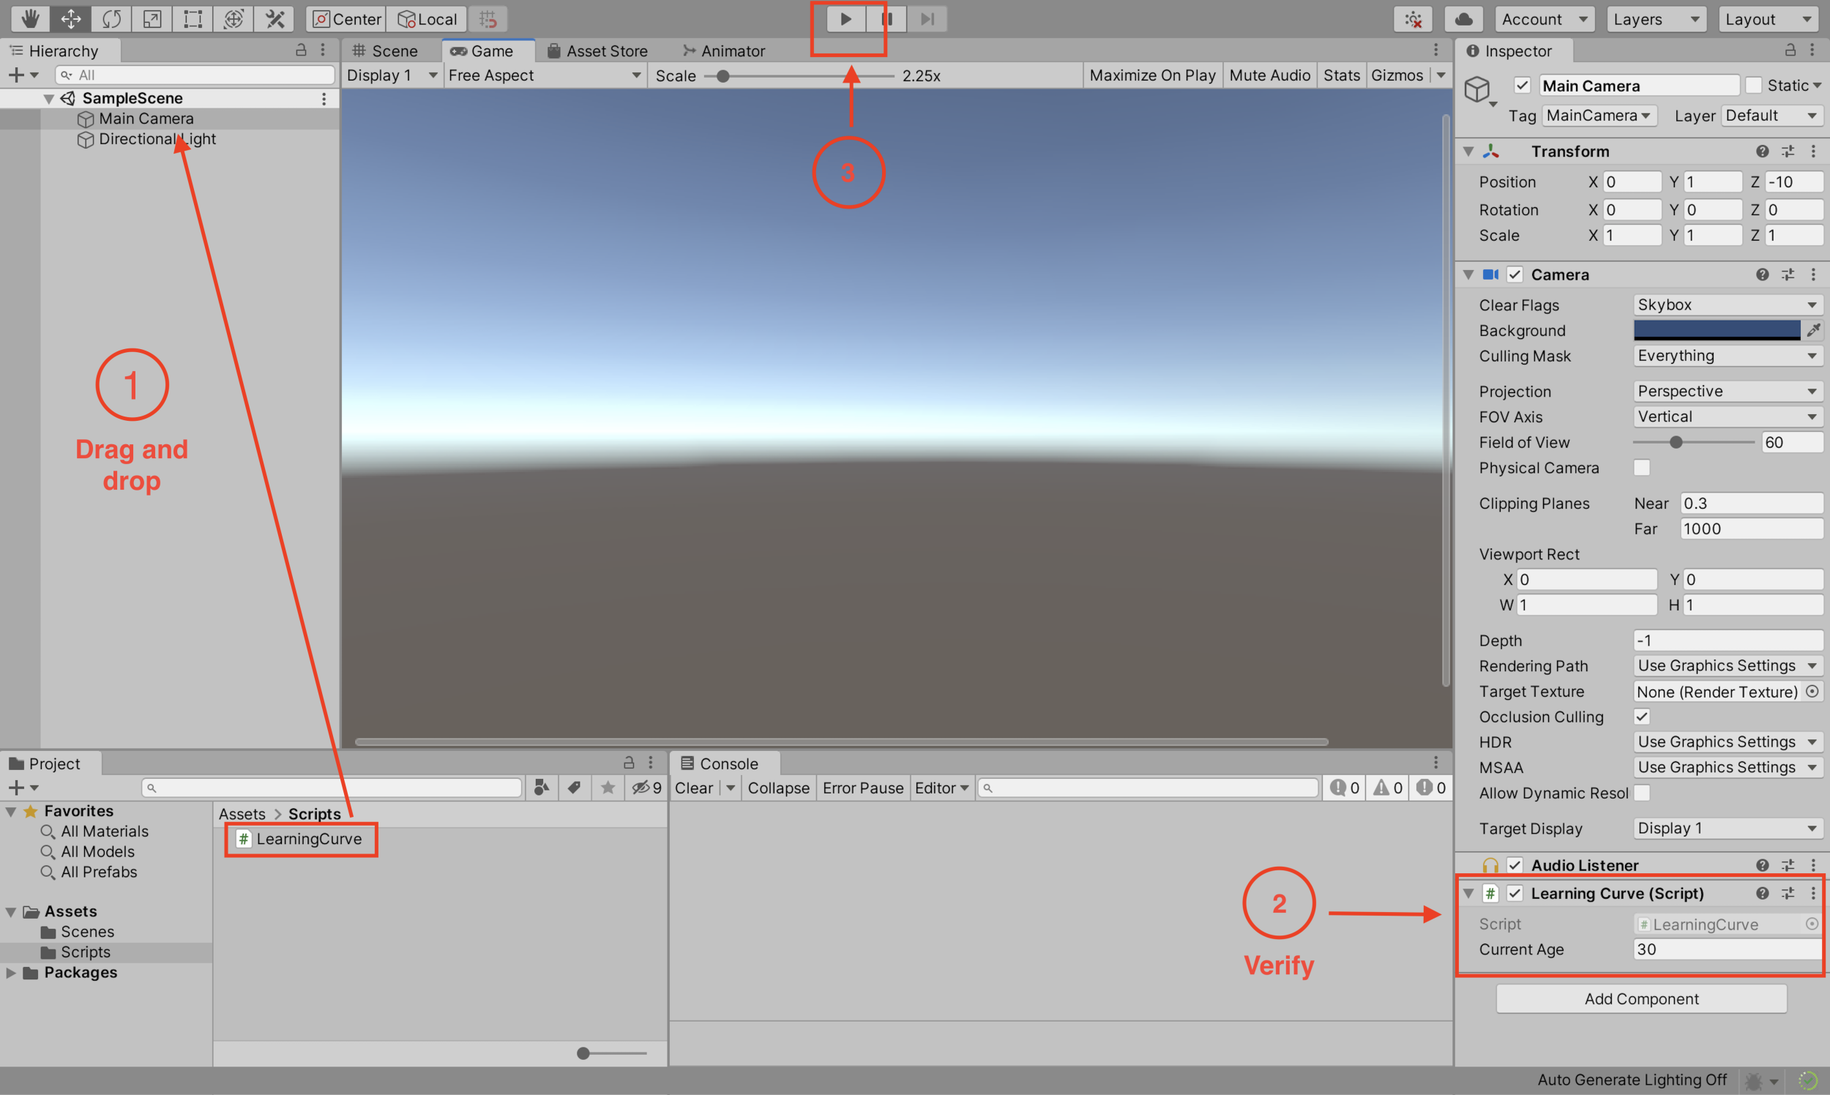The height and width of the screenshot is (1095, 1830).
Task: Click the Add Component button
Action: pyautogui.click(x=1641, y=998)
